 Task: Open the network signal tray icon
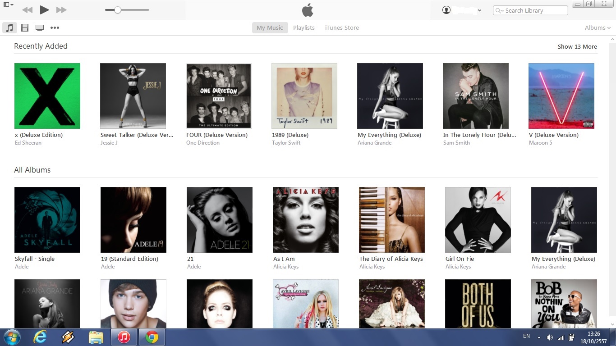[x=561, y=337]
